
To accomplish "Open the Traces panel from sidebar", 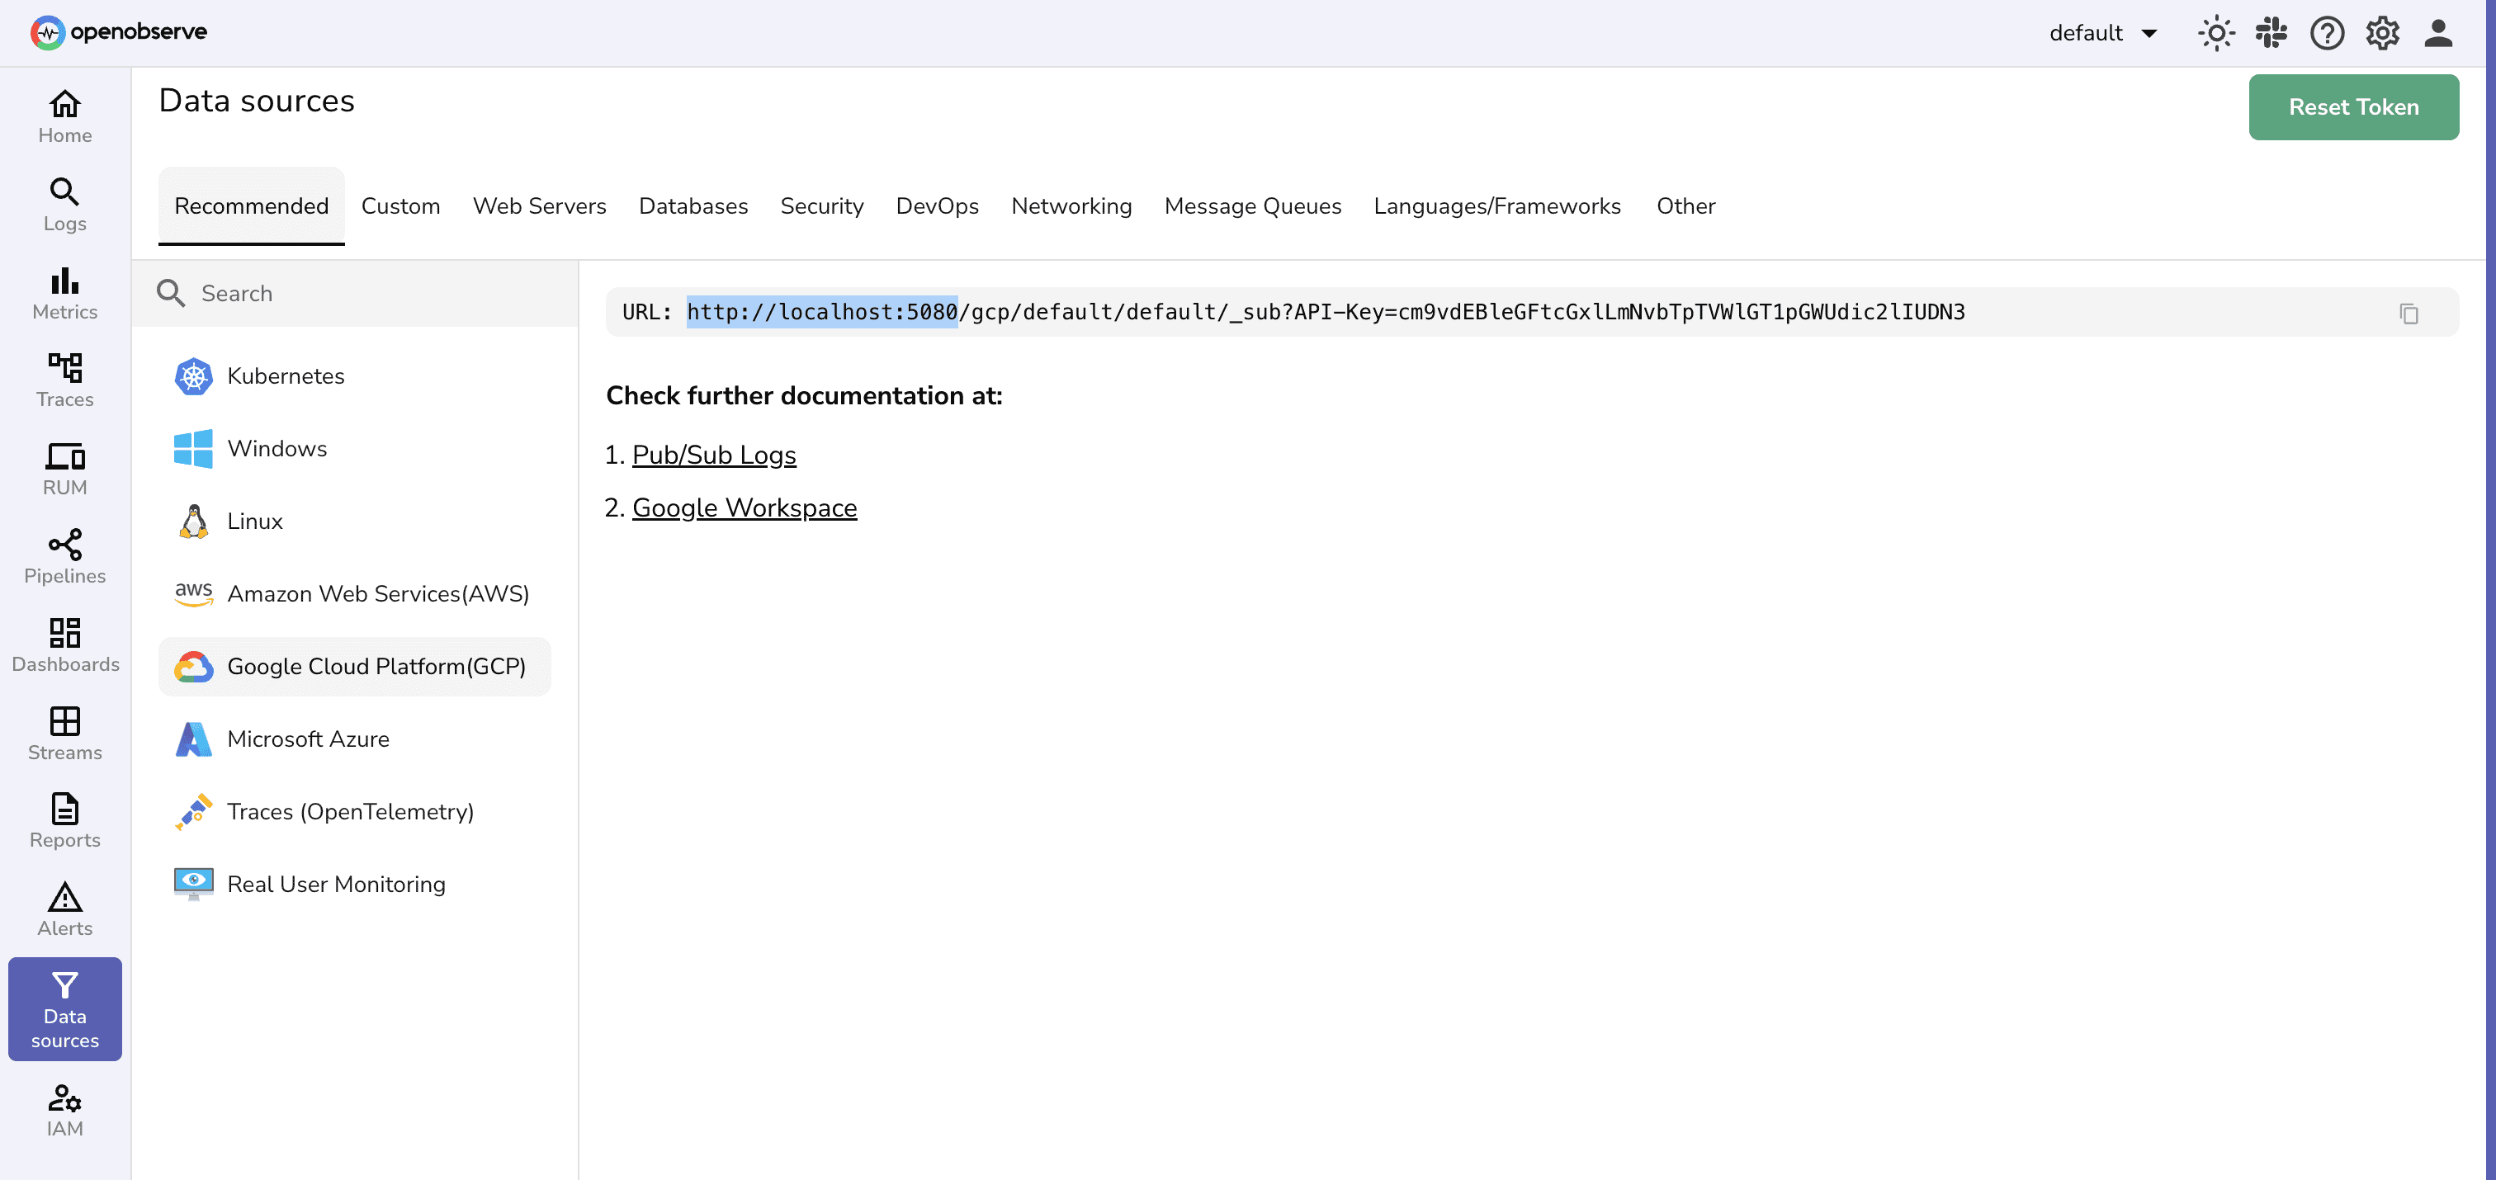I will point(64,380).
